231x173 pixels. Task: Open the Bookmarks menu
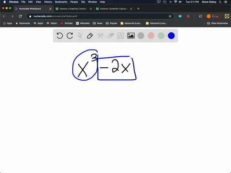61,2
